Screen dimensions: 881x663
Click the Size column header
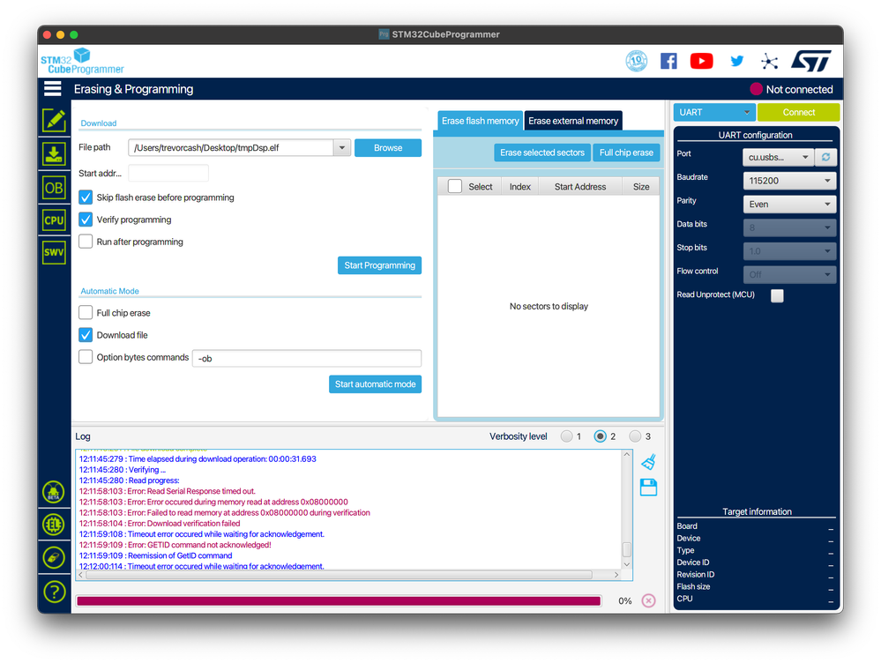[641, 187]
